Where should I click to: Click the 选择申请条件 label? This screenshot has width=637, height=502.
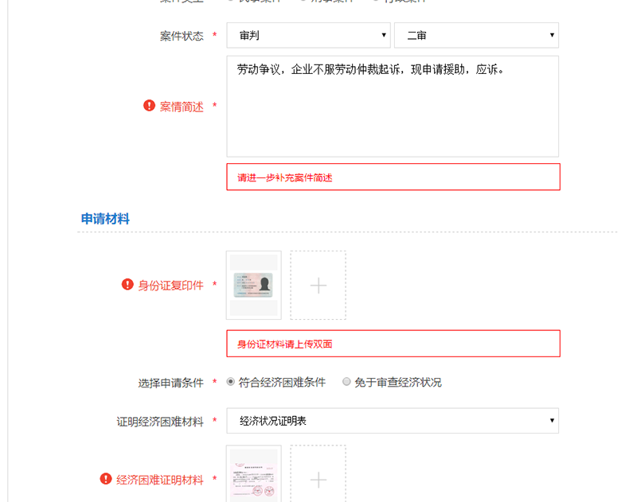(170, 383)
